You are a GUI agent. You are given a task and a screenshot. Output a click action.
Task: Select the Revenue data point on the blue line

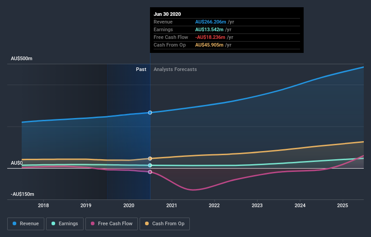tap(150, 113)
